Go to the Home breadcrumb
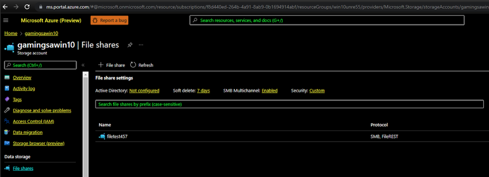This screenshot has width=489, height=177. click(x=11, y=33)
